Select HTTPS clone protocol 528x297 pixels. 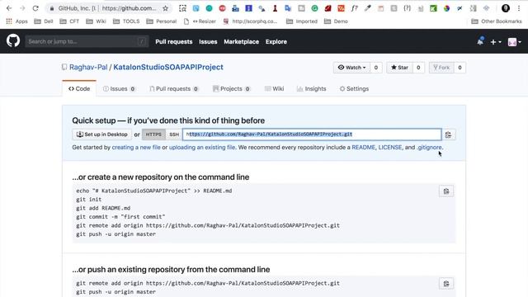tap(153, 134)
